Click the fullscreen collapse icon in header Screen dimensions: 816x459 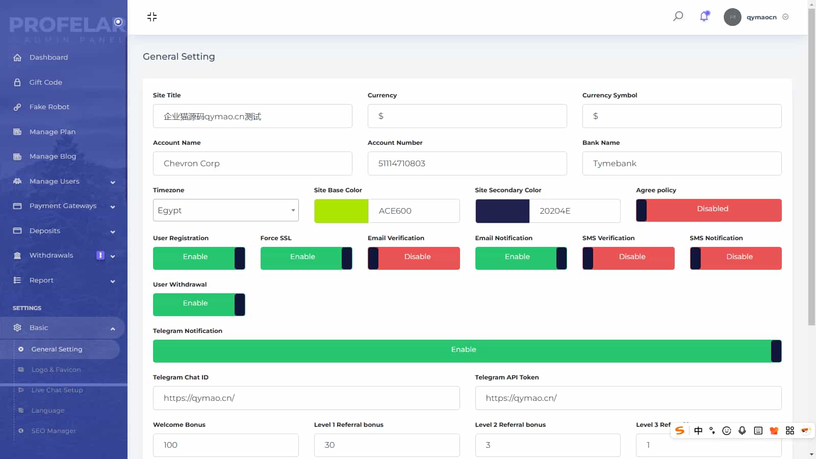click(152, 17)
